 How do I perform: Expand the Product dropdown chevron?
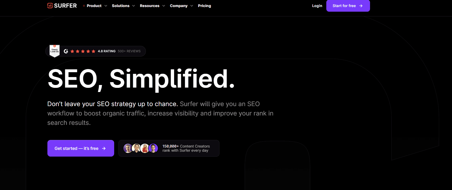[x=106, y=6]
